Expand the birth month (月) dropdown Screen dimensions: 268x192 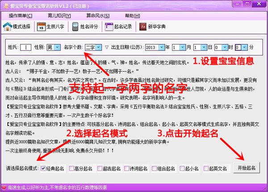click(183, 47)
